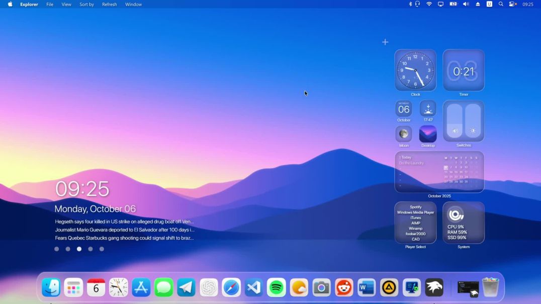The image size is (541, 304).
Task: Click the Timer widget showing 0:21
Action: 463,70
